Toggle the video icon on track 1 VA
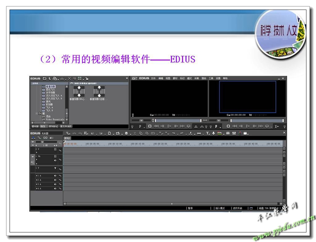 pyautogui.click(x=55, y=156)
